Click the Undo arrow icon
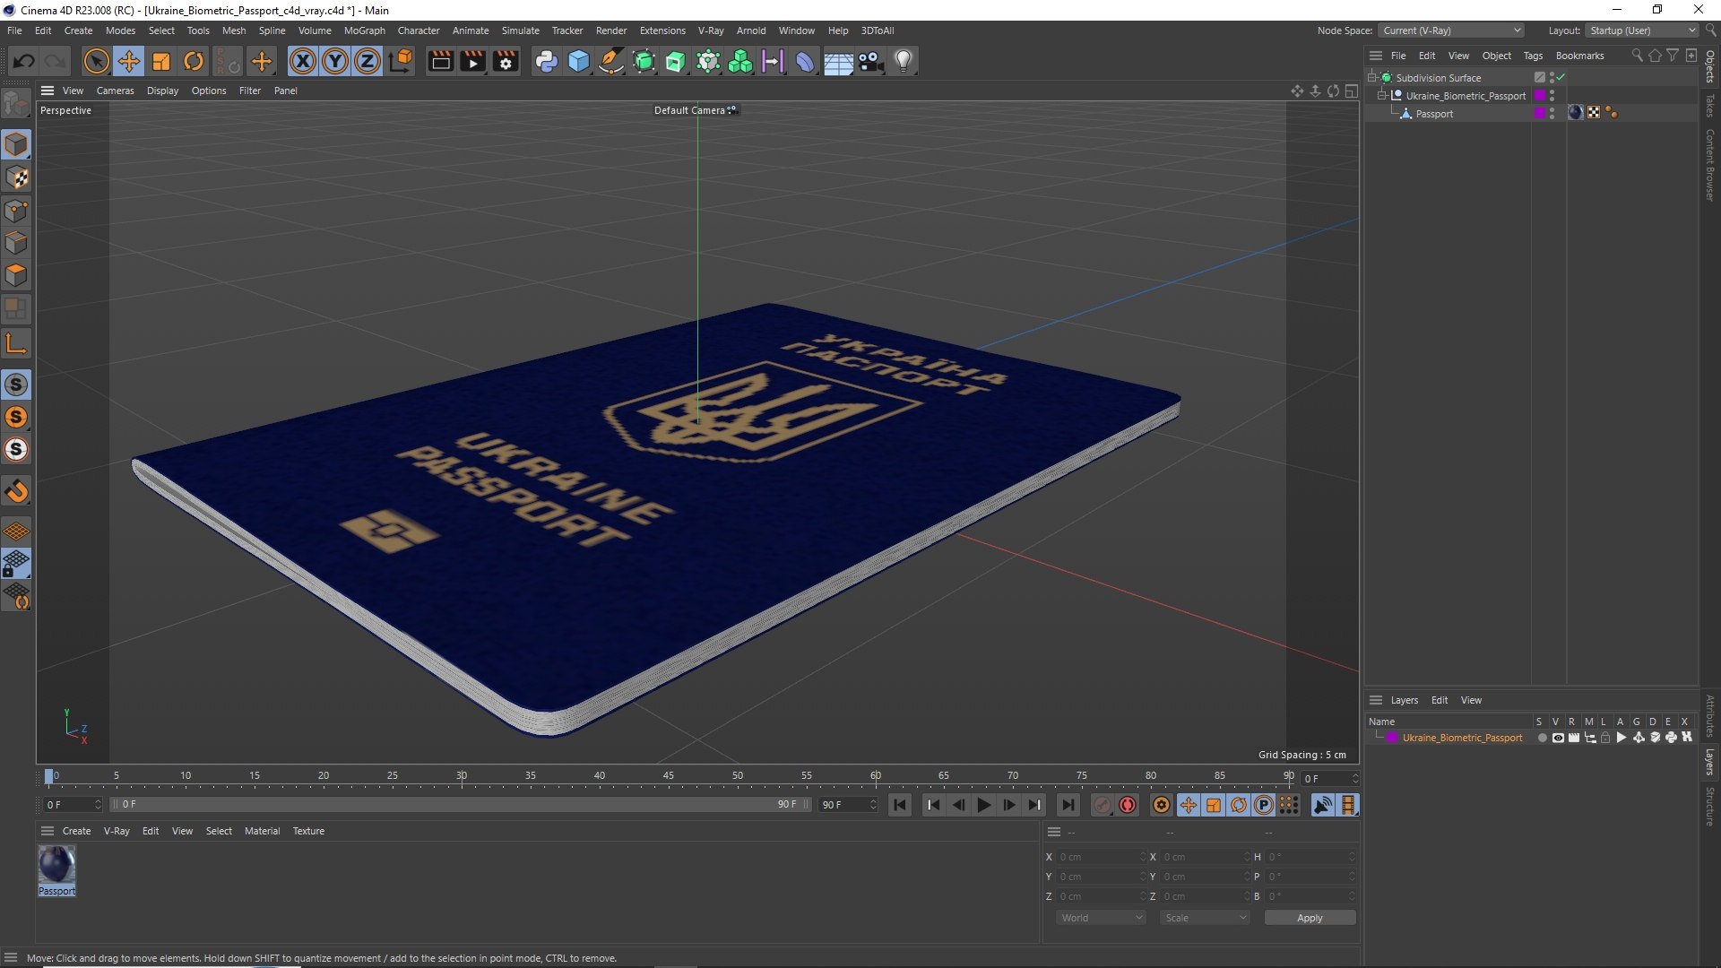1721x968 pixels. click(24, 61)
